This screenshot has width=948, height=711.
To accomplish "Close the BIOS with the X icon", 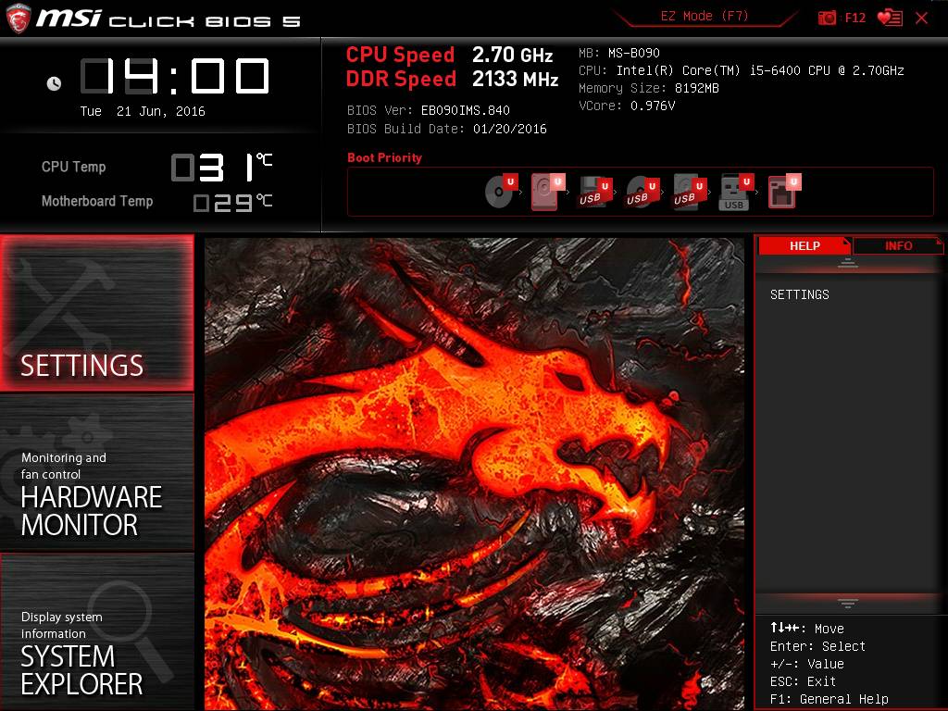I will 921,19.
